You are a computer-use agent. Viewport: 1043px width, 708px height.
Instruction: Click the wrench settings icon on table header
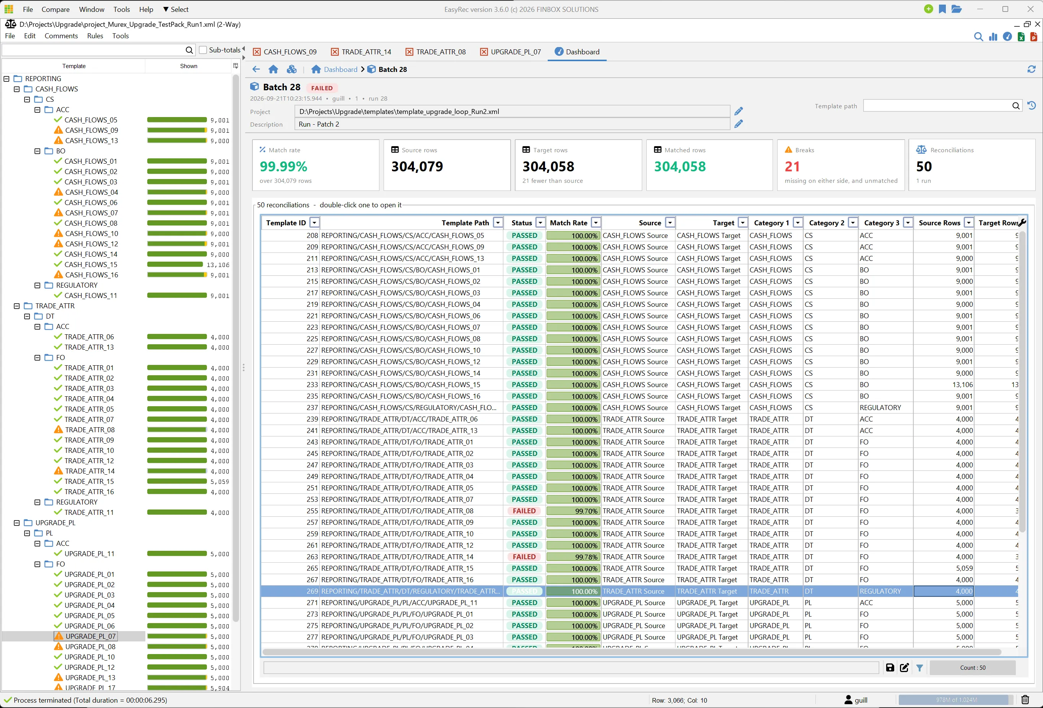pos(1023,222)
